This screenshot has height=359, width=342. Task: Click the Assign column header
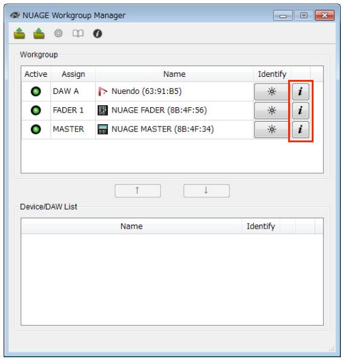click(73, 74)
